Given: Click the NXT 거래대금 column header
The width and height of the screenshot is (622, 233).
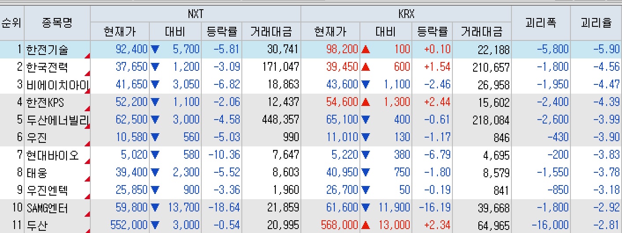Looking at the screenshot, I should pos(271,32).
